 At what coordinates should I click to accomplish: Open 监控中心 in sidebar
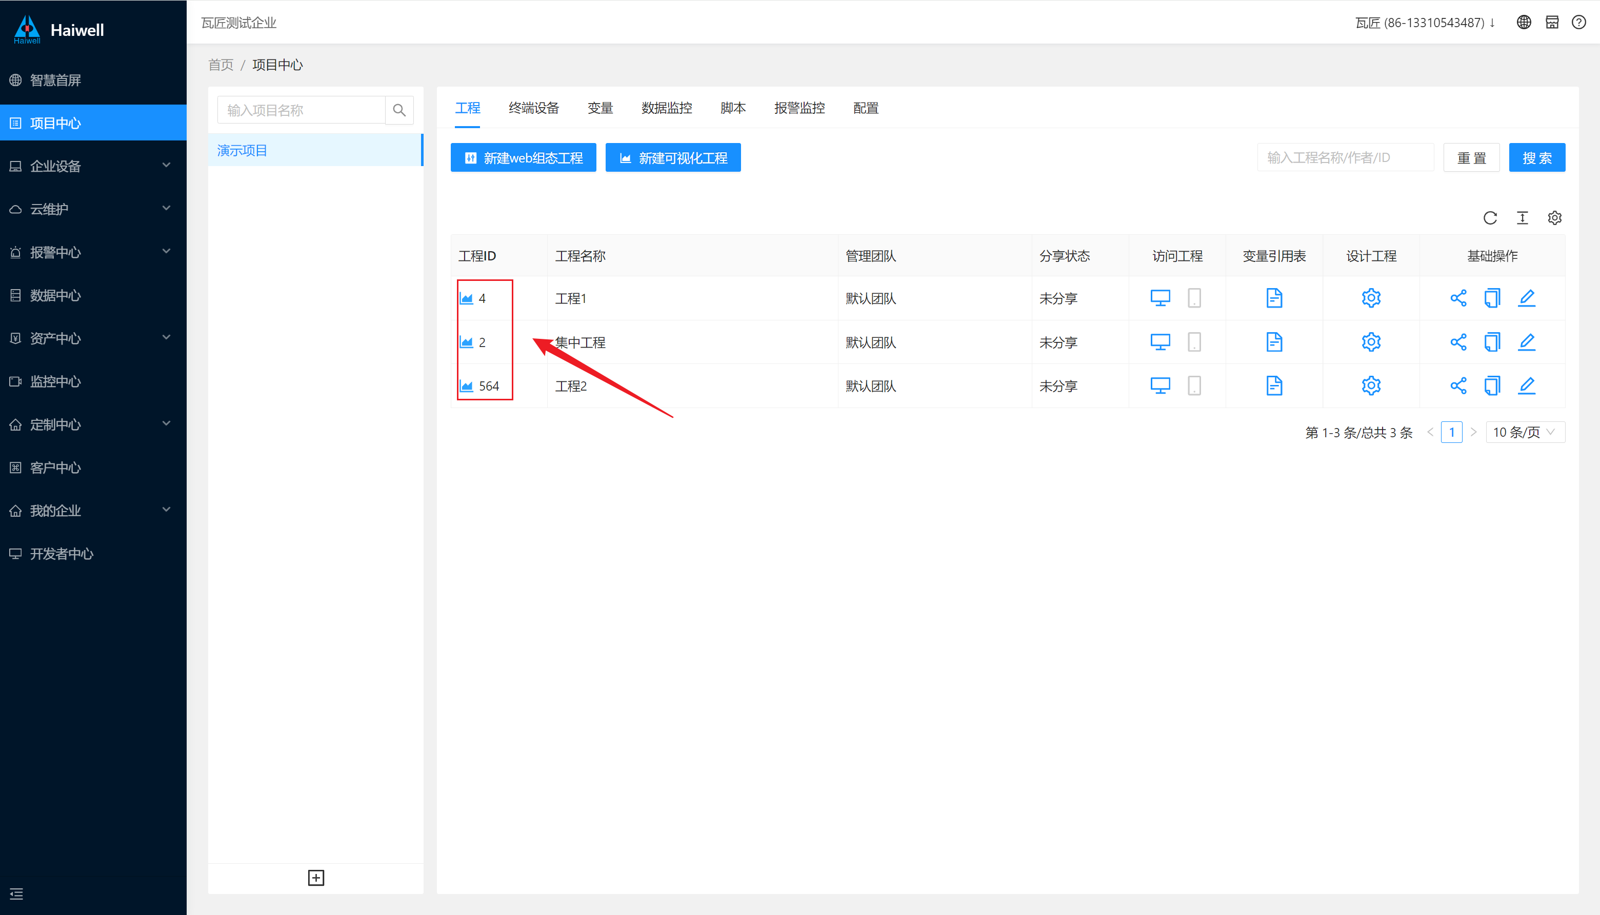tap(93, 381)
